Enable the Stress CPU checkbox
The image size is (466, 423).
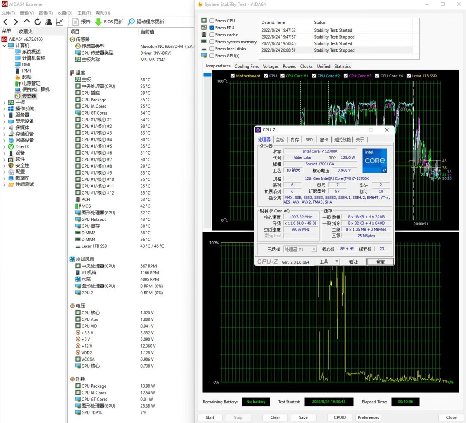tap(212, 21)
